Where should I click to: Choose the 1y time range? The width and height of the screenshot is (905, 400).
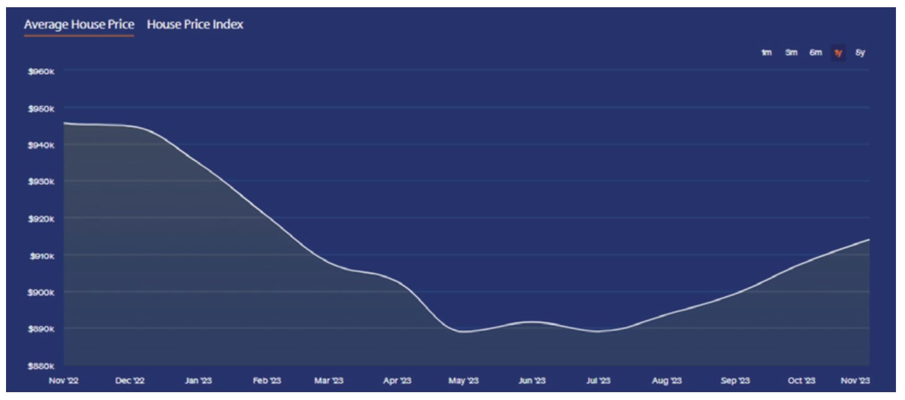pyautogui.click(x=838, y=53)
